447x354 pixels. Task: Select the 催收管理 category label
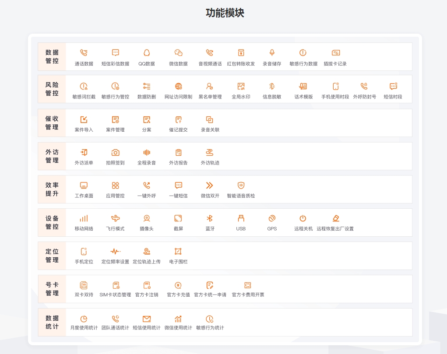click(x=52, y=123)
